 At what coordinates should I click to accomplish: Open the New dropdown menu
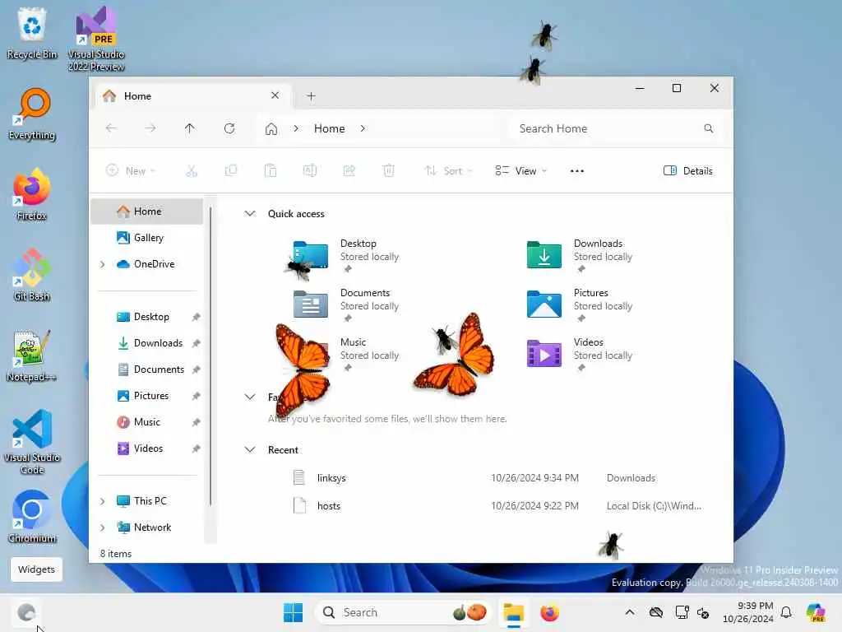point(131,171)
